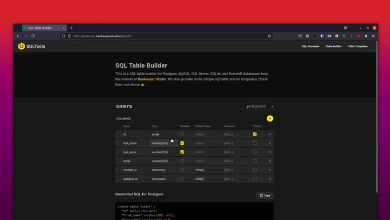Check Primary for last_name column
The height and width of the screenshot is (220, 390).
coord(255,152)
